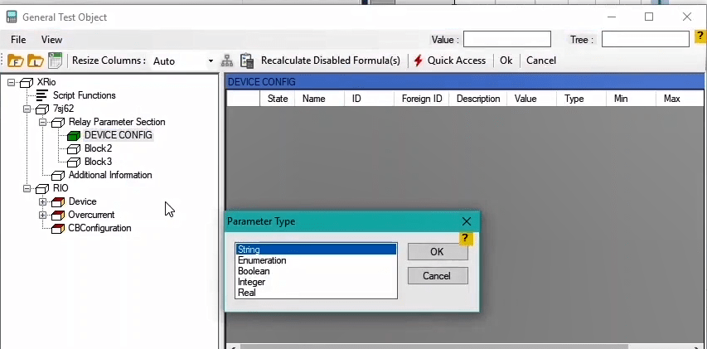Image resolution: width=707 pixels, height=349 pixels.
Task: Expand the Device node under RIO
Action: 43,201
